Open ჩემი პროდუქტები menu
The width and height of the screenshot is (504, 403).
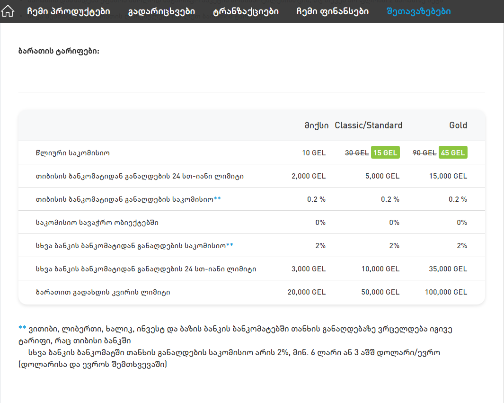69,11
